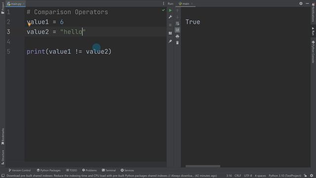Screen dimensions: 316x178
Task: Rerun main with green play button
Action: tap(170, 10)
